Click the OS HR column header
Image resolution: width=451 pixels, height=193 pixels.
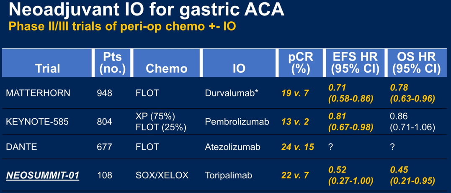point(416,63)
